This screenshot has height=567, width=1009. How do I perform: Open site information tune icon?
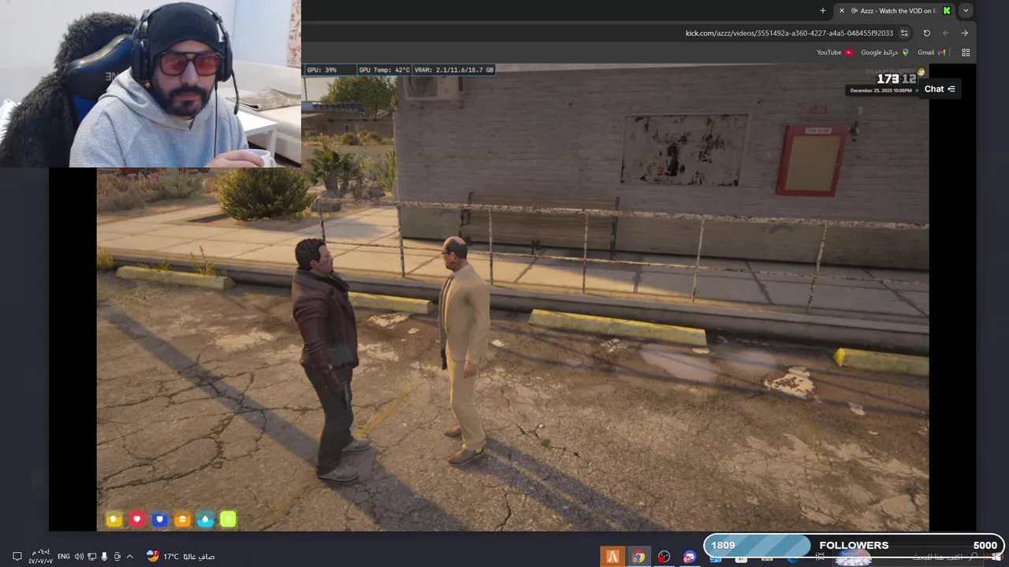904,33
